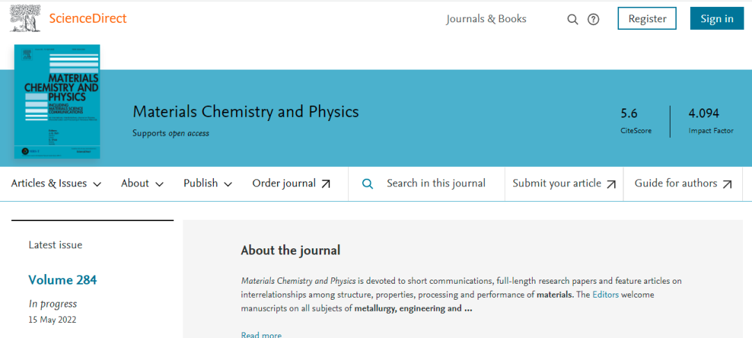The image size is (752, 338).
Task: Click the Elsevier tree logo
Action: pyautogui.click(x=25, y=18)
